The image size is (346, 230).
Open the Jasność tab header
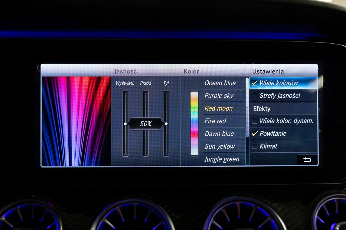pyautogui.click(x=146, y=71)
